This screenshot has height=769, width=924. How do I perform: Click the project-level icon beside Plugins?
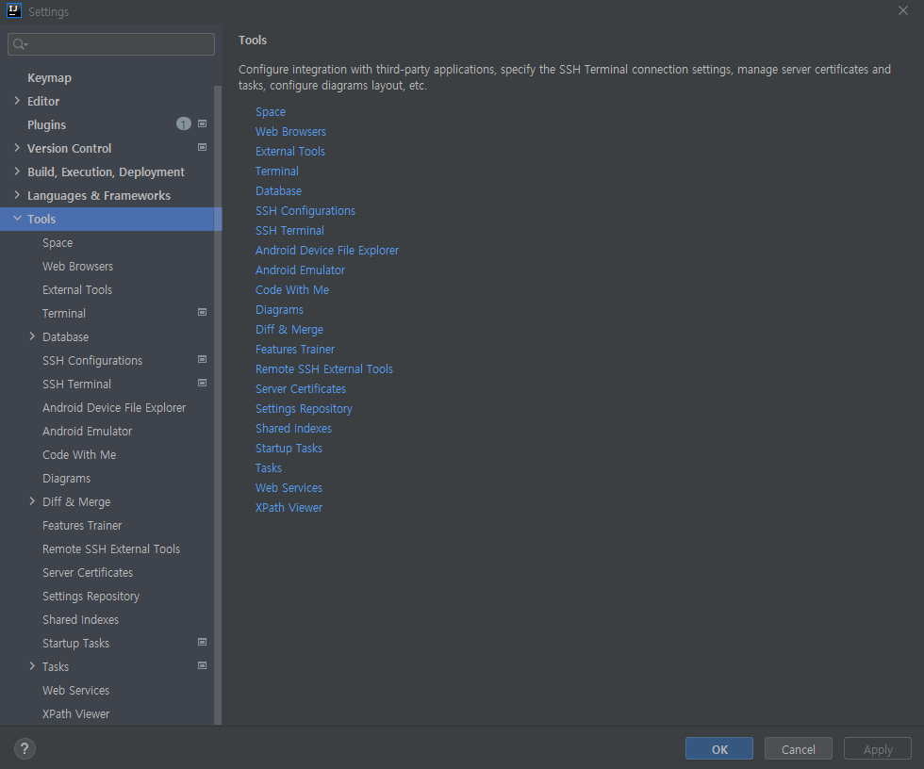coord(202,123)
